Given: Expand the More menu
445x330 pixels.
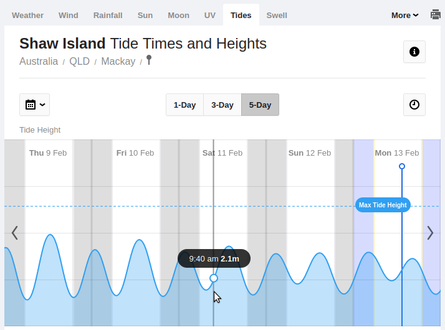Looking at the screenshot, I should pos(404,15).
